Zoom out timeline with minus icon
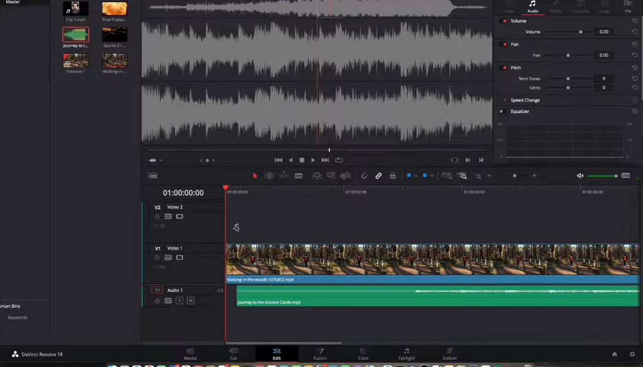Viewport: 643px width, 367px height. (489, 176)
